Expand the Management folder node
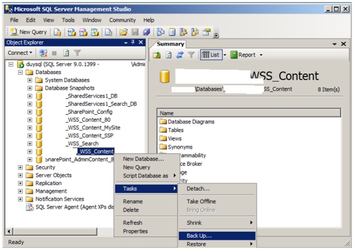This screenshot has width=354, height=250. tap(20, 191)
